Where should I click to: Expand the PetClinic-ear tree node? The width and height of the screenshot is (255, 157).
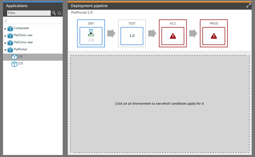[6, 36]
